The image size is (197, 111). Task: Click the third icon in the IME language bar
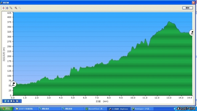(11, 101)
